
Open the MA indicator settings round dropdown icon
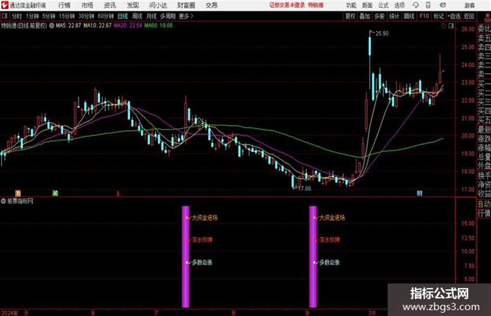51,25
